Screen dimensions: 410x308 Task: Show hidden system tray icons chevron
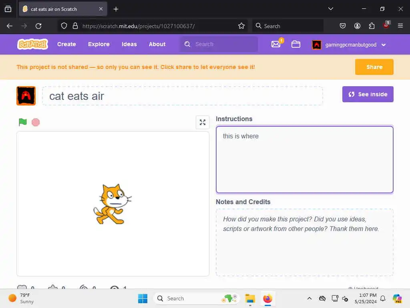click(310, 298)
